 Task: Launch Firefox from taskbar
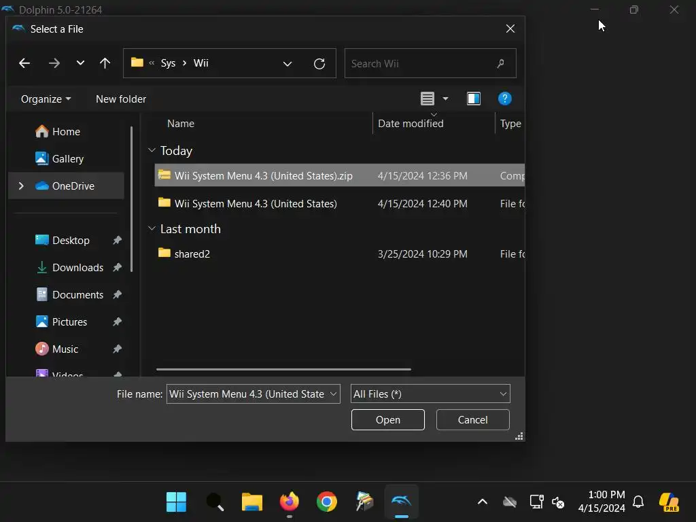pos(290,502)
